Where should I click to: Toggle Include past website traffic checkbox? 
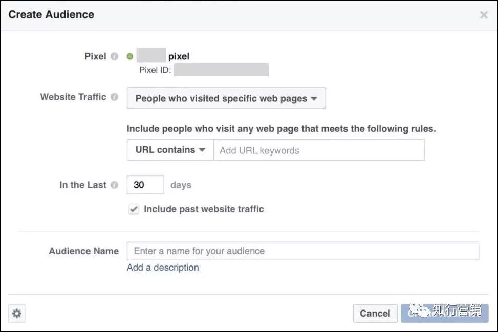tap(134, 209)
